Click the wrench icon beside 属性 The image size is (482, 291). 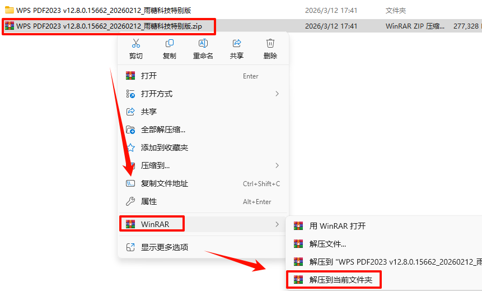point(130,201)
